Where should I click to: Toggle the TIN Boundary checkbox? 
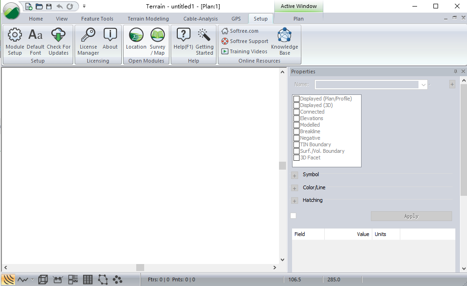296,145
